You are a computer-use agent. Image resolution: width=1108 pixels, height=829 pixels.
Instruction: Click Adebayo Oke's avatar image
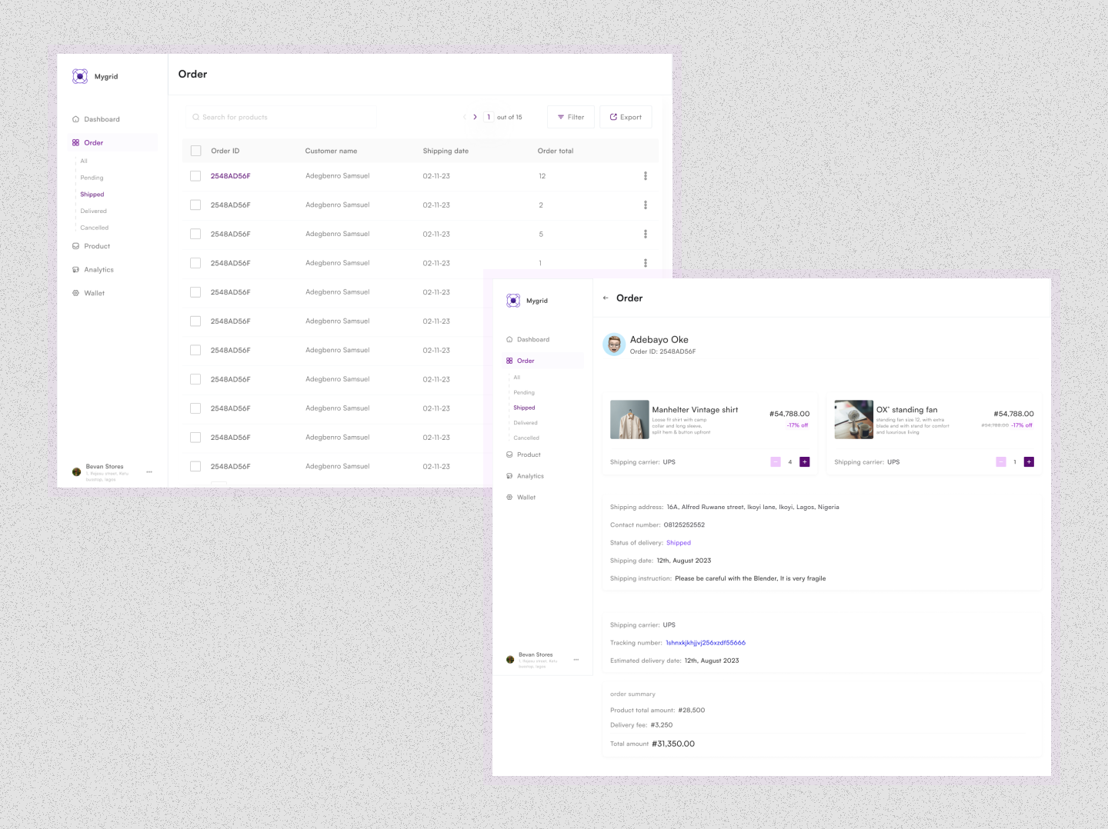point(614,345)
